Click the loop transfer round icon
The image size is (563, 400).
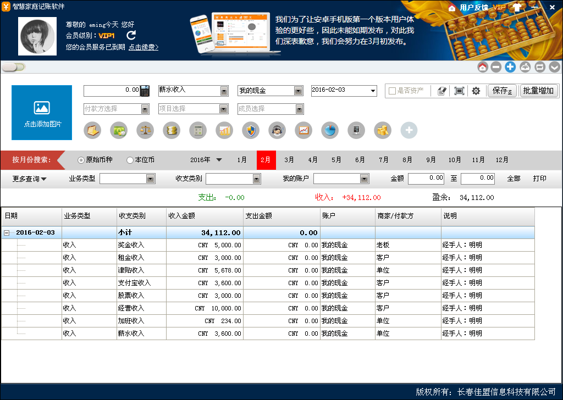click(540, 67)
